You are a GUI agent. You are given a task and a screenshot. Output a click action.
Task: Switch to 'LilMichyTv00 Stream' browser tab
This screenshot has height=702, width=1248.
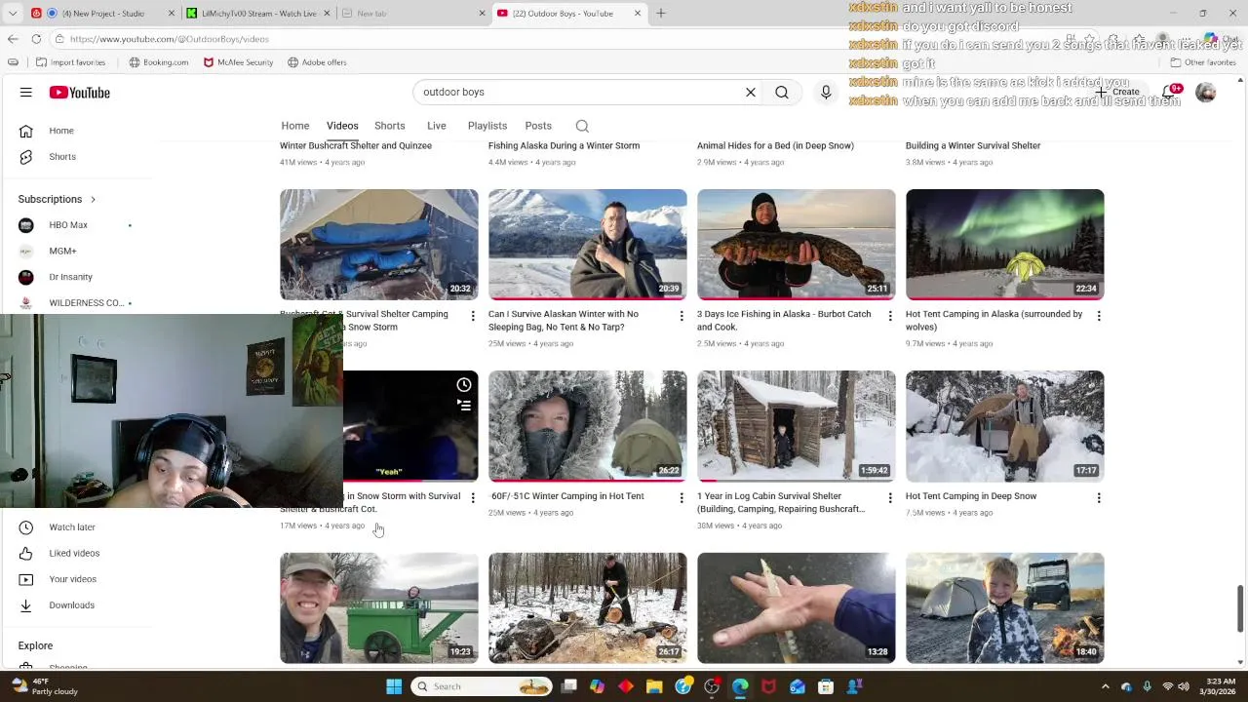click(258, 14)
